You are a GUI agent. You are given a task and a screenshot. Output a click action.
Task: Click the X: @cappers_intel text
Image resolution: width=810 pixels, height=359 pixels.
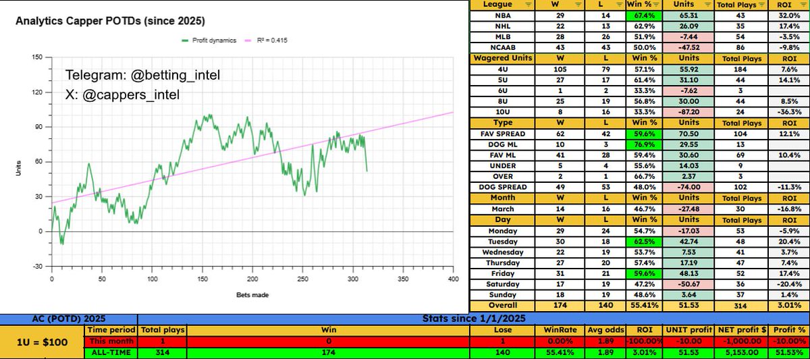click(122, 95)
